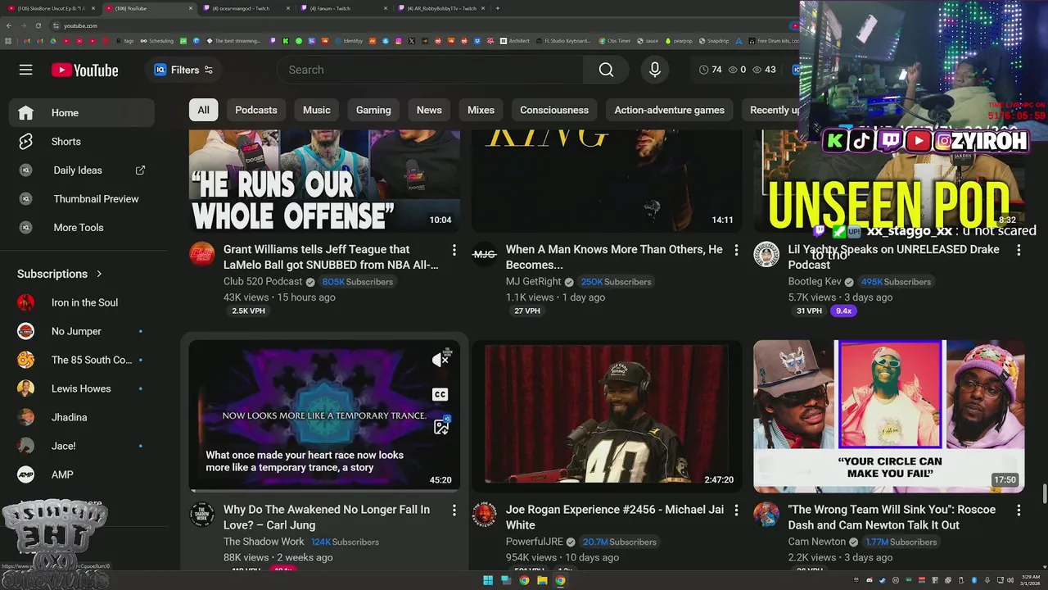Open Filters options
The height and width of the screenshot is (590, 1048).
pos(183,70)
